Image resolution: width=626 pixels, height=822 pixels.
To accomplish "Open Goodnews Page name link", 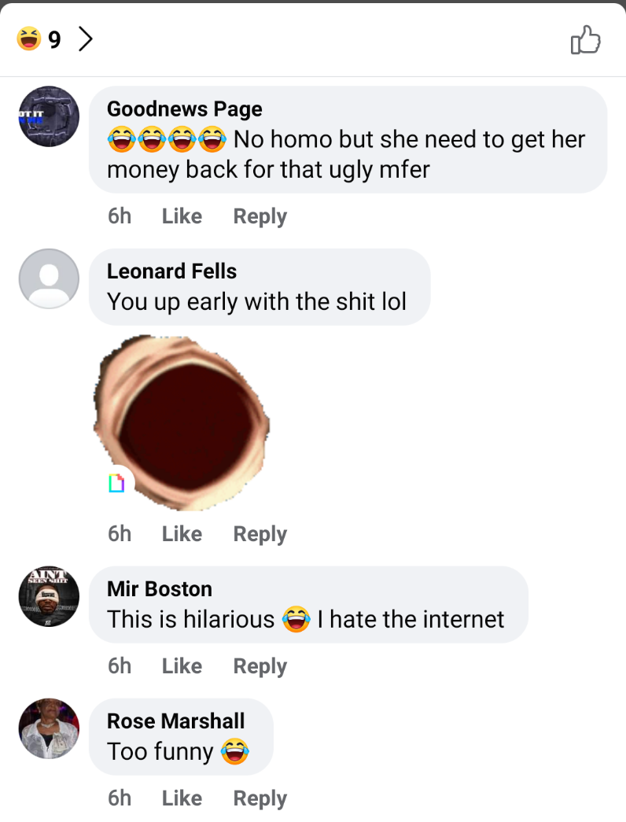I will [185, 109].
